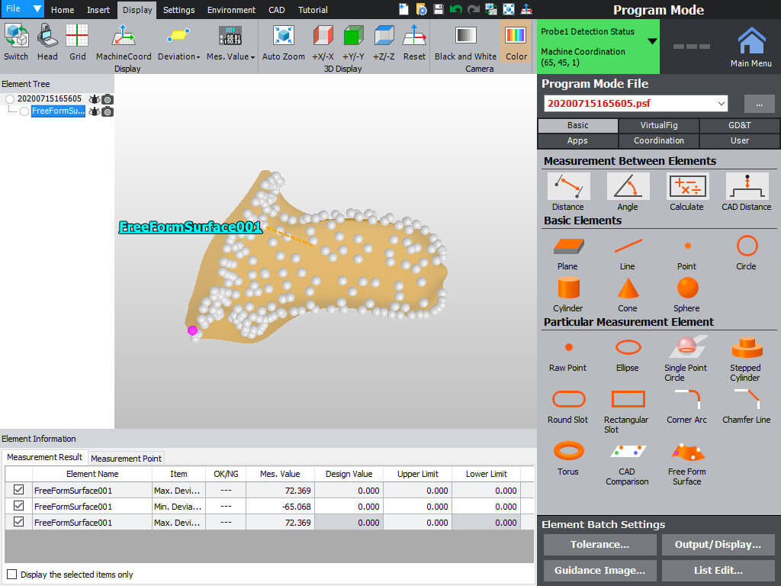Viewport: 781px width, 586px height.
Task: Open the Measurement Point tab
Action: (x=125, y=459)
